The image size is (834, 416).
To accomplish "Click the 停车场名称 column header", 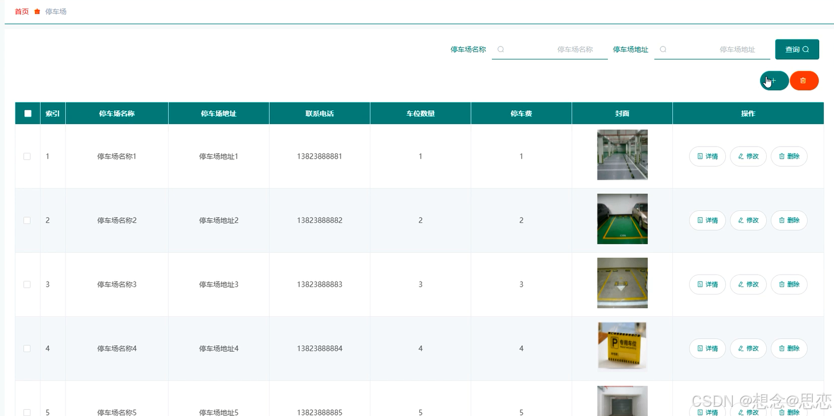I will coord(117,114).
